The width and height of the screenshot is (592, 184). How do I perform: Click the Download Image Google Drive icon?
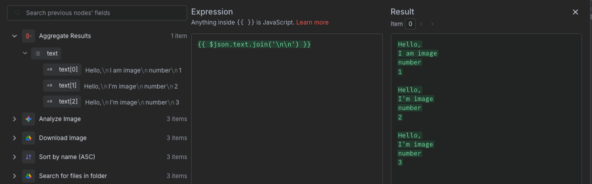(x=29, y=138)
